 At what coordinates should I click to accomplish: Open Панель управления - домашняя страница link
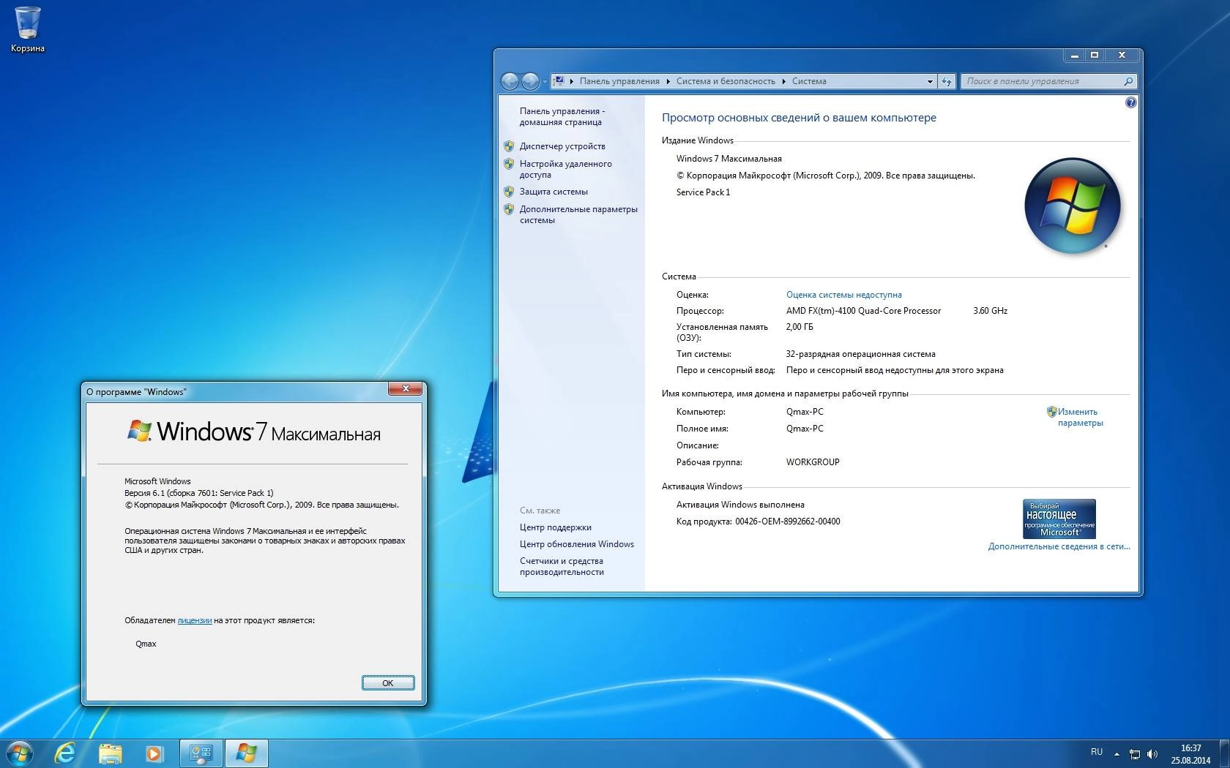point(562,116)
